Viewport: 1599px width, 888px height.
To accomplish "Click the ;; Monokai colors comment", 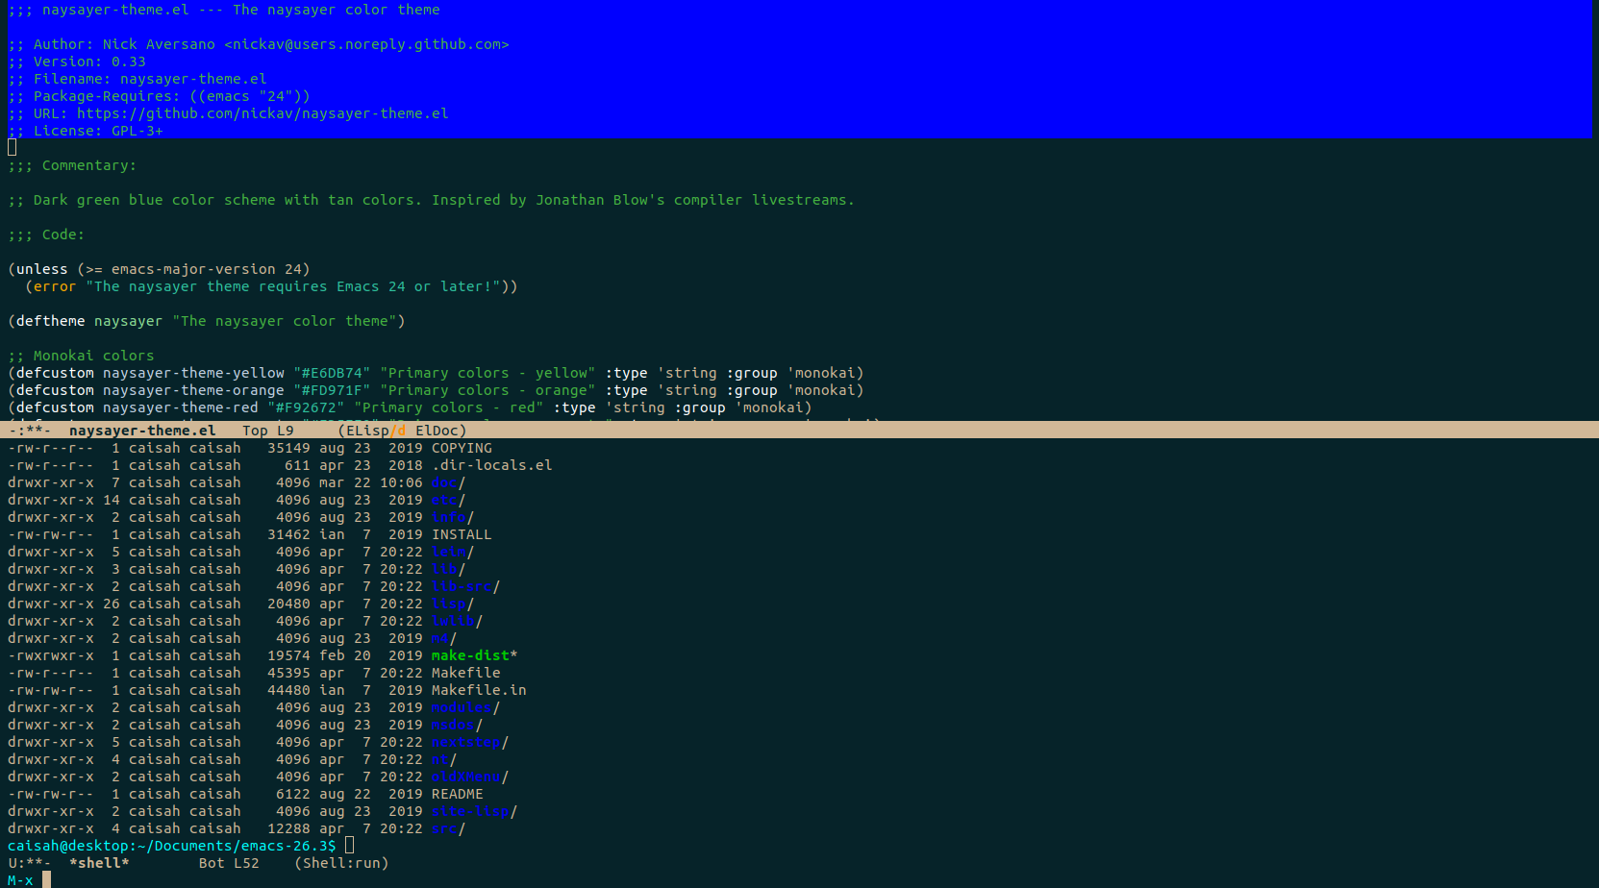I will (x=81, y=356).
